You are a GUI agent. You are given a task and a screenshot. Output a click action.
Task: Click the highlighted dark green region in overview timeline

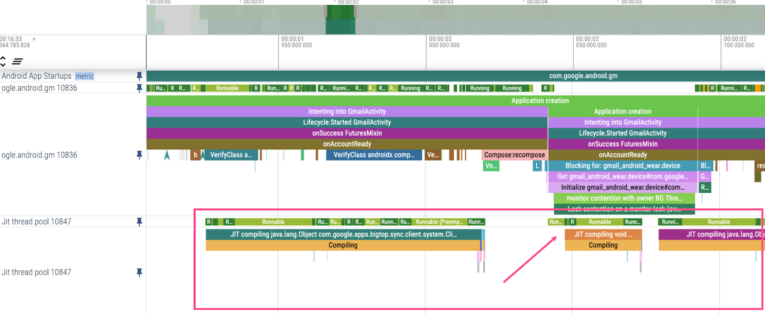click(x=340, y=20)
